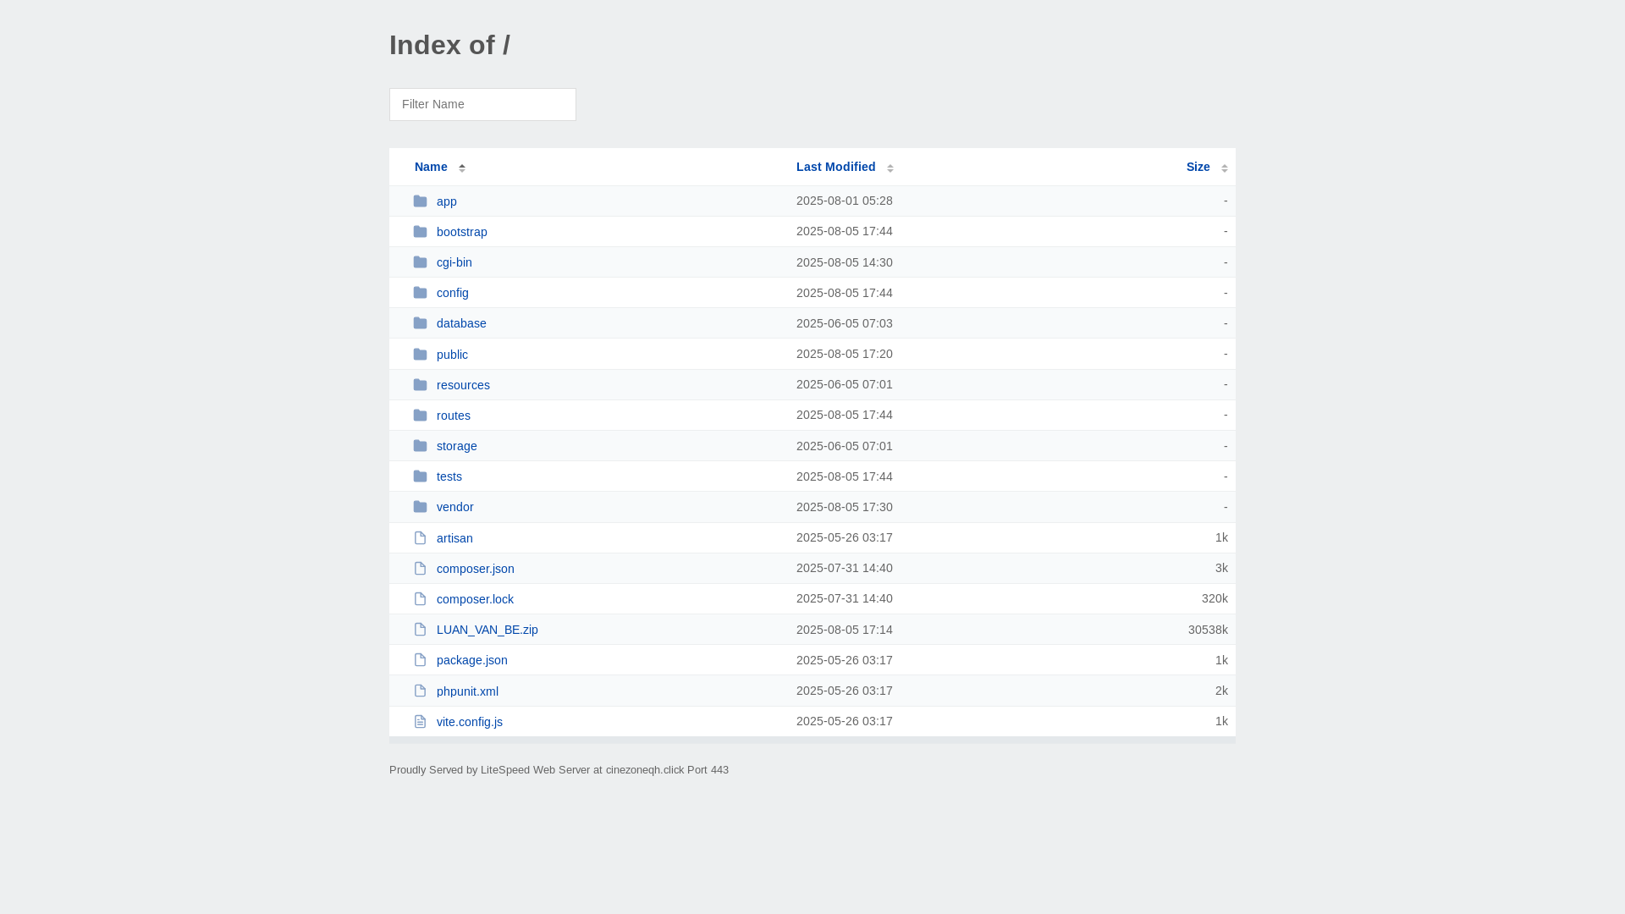This screenshot has height=914, width=1625.
Task: Click sort arrows beside Name header
Action: (462, 168)
